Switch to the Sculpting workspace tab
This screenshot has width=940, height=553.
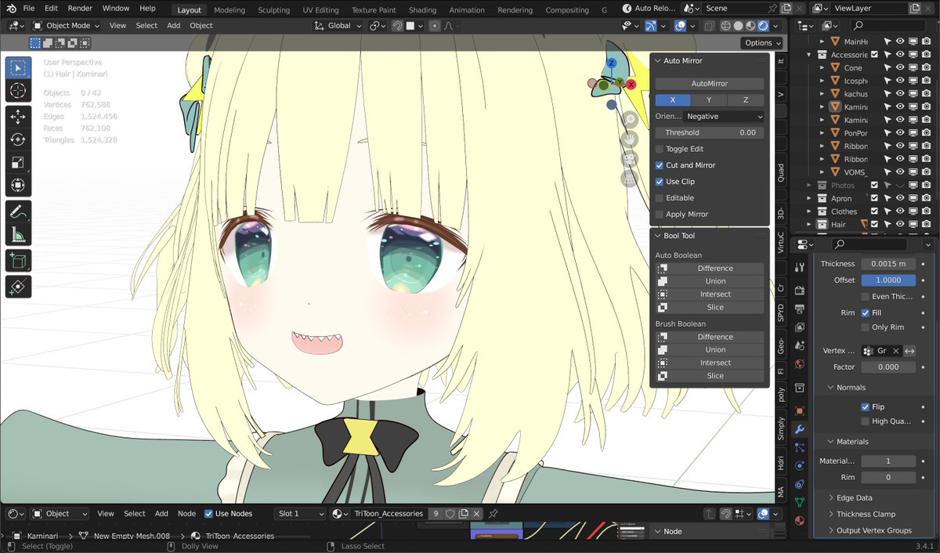pos(273,10)
